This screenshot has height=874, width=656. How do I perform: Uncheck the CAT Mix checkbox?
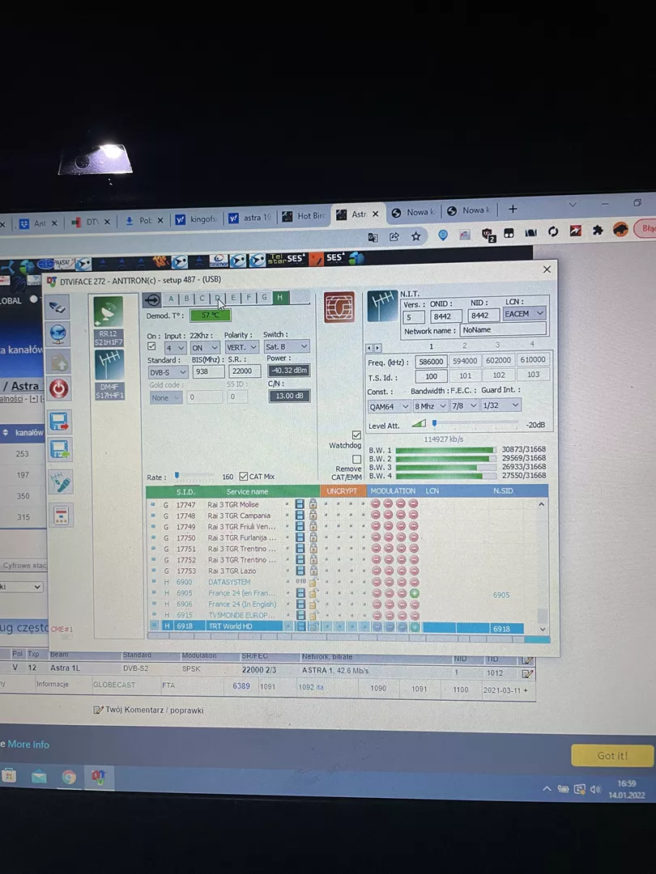tap(244, 477)
